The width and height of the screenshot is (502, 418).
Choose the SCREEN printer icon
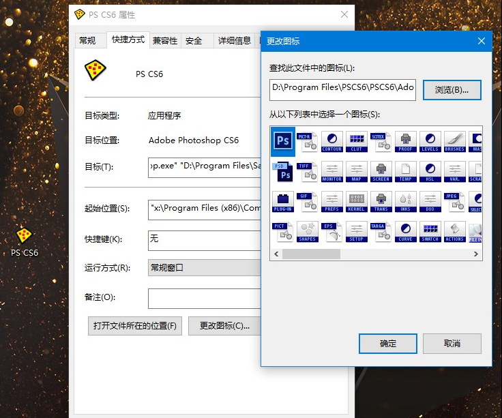tap(381, 171)
